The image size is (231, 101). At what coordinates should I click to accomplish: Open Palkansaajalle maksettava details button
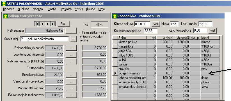[x=71, y=95]
